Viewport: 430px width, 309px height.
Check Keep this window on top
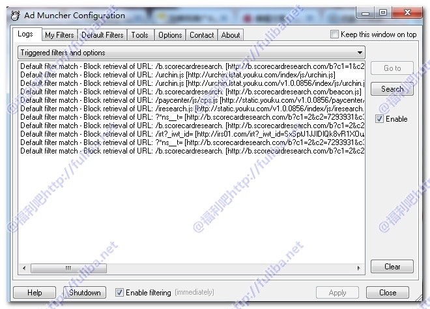[x=335, y=34]
